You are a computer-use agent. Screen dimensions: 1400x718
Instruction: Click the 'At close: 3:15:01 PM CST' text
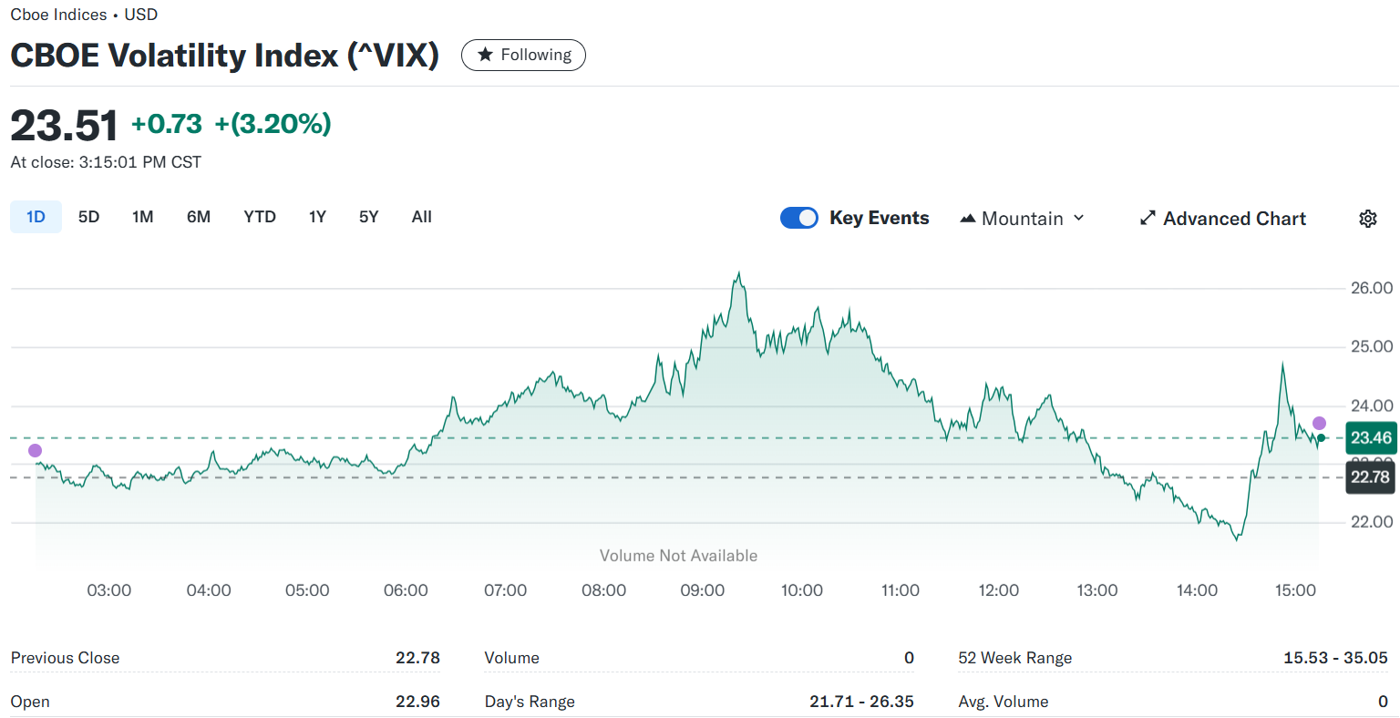[106, 162]
